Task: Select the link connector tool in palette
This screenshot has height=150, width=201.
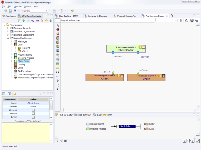Action: [x=58, y=72]
